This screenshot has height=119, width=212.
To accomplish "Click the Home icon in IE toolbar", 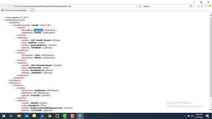I will [x=198, y=6].
